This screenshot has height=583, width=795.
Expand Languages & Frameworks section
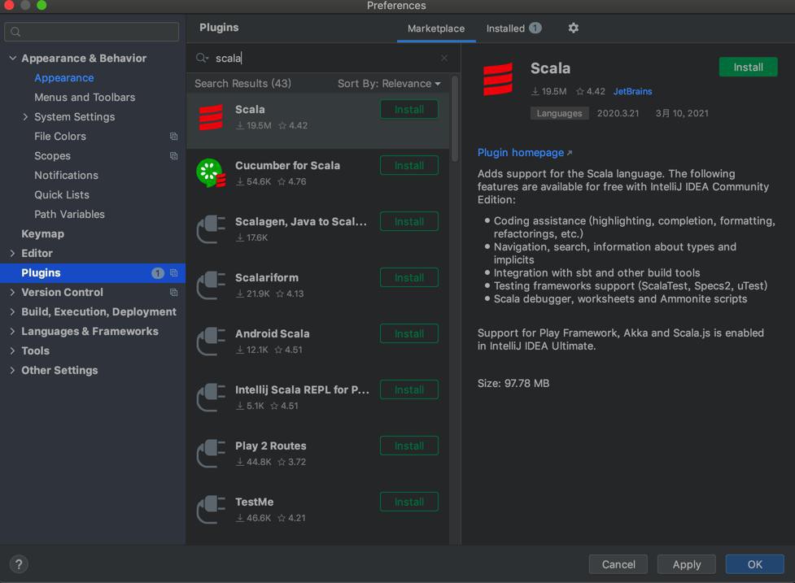pyautogui.click(x=13, y=331)
